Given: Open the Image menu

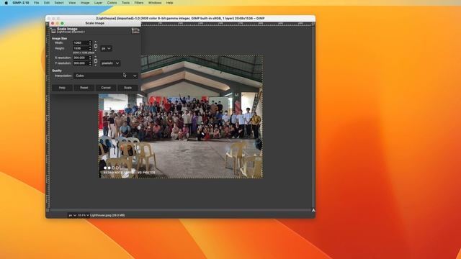Looking at the screenshot, I should point(85,3).
